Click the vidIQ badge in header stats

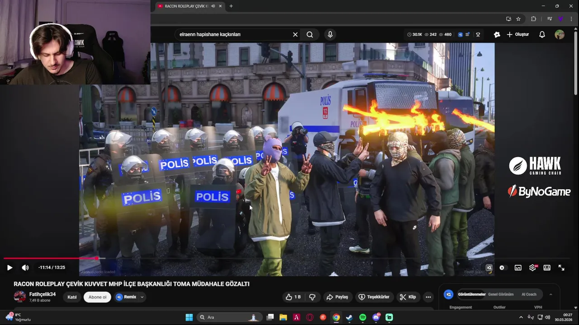460,34
